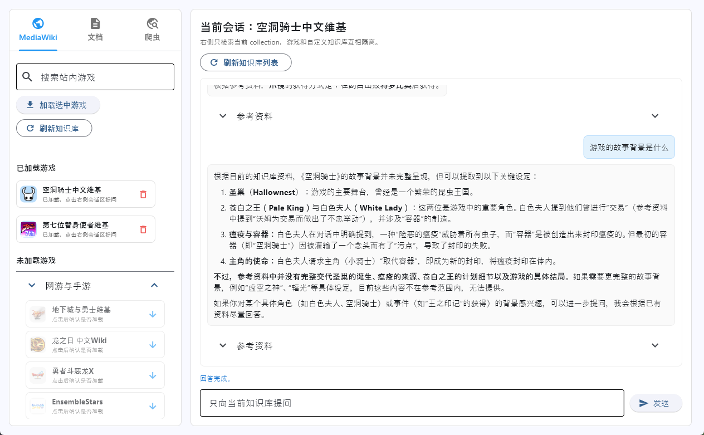Focus the 只向当前知识库提问 input box
Image resolution: width=704 pixels, height=435 pixels.
[412, 403]
